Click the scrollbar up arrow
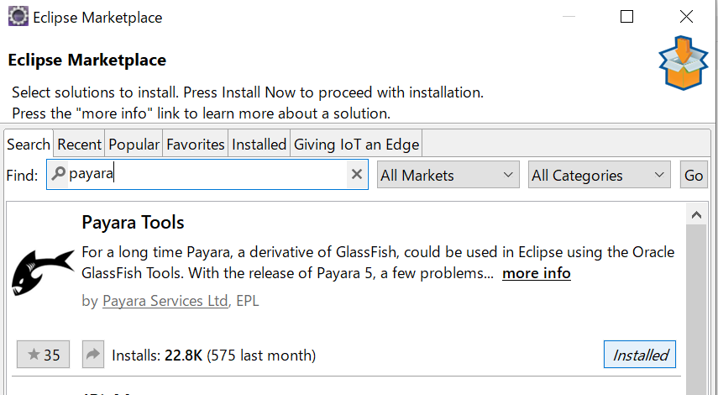The height and width of the screenshot is (395, 718). pyautogui.click(x=696, y=214)
